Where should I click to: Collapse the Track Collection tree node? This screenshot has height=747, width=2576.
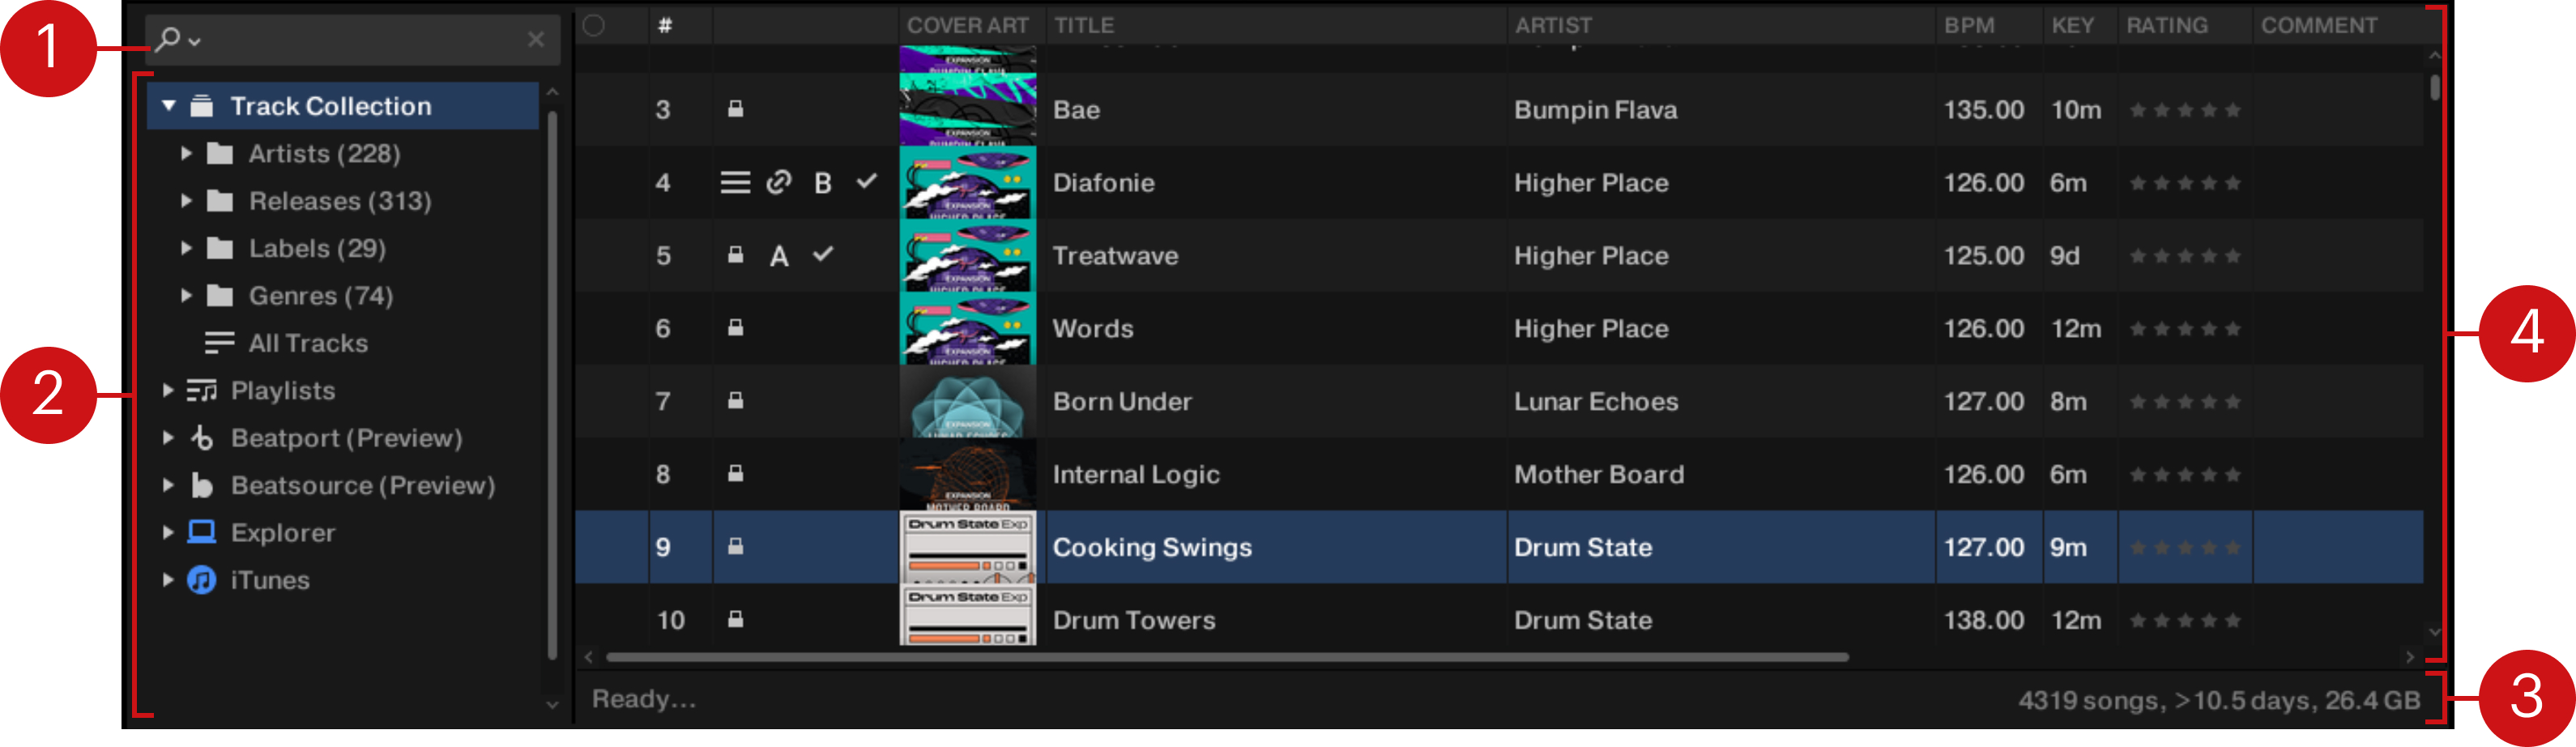pyautogui.click(x=169, y=106)
